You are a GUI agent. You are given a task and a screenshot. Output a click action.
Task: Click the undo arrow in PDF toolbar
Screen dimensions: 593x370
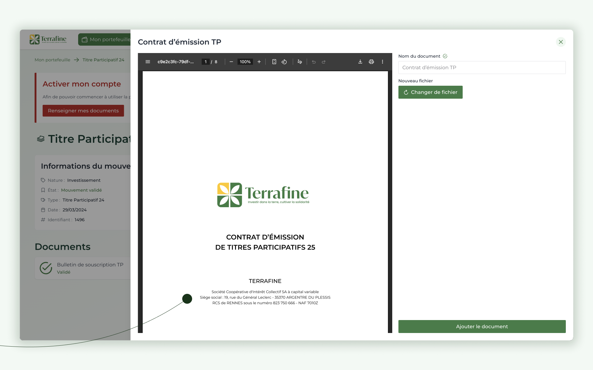(x=314, y=62)
